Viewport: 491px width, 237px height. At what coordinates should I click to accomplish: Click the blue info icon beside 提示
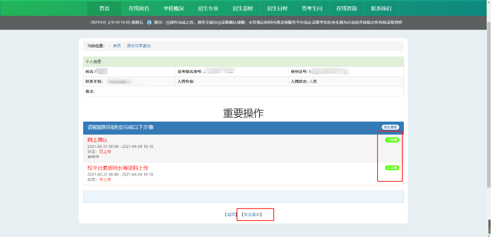click(x=149, y=22)
